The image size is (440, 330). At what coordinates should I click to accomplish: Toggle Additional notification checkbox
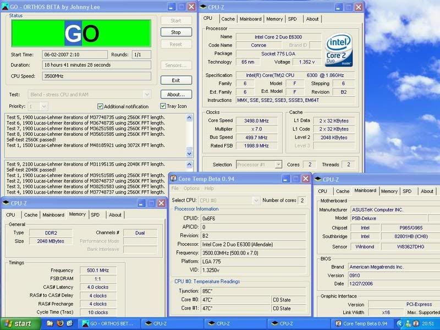tap(100, 106)
